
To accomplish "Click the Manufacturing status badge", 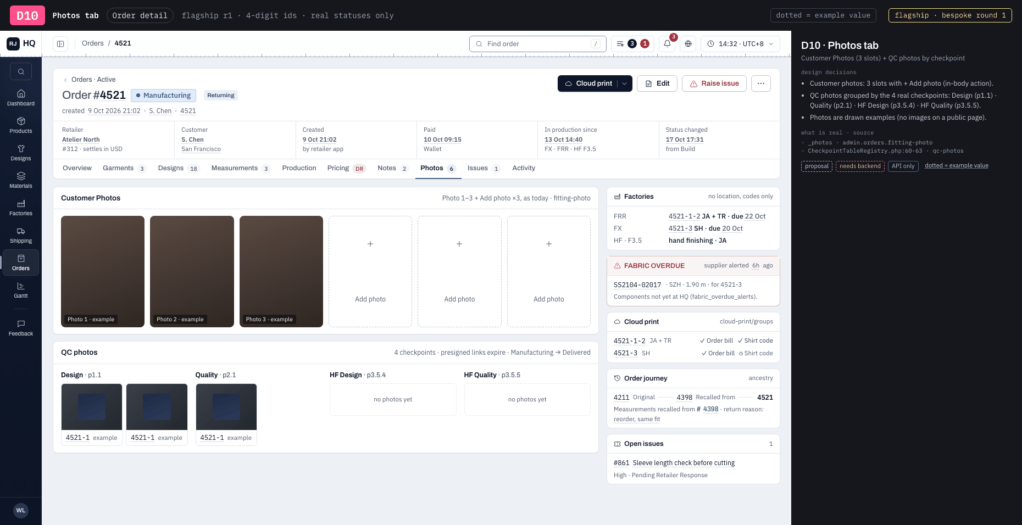I will pyautogui.click(x=164, y=96).
